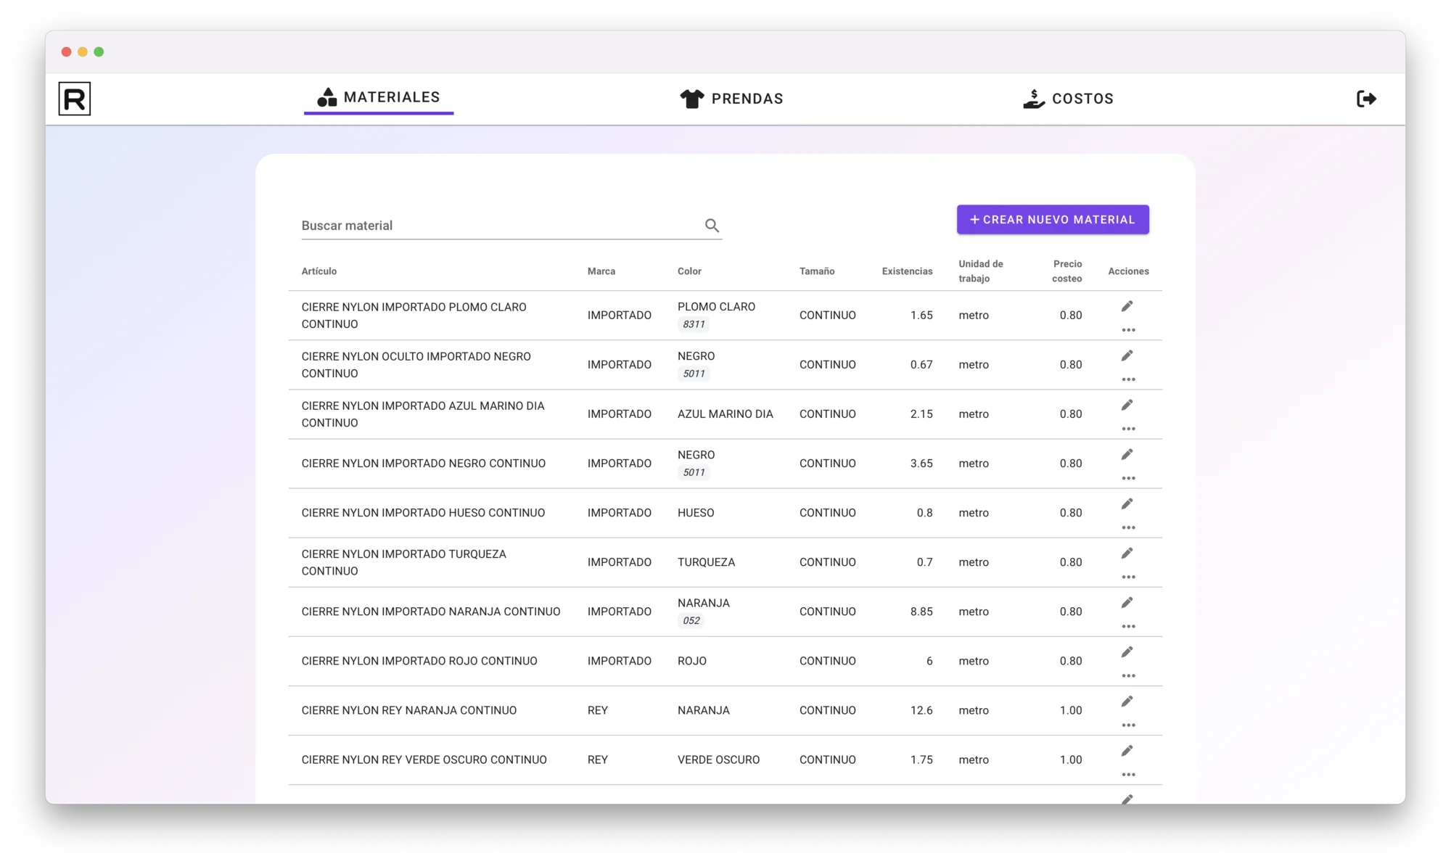1451x864 pixels.
Task: Click the CREAR NUEVO MATERIAL button
Action: 1053,219
